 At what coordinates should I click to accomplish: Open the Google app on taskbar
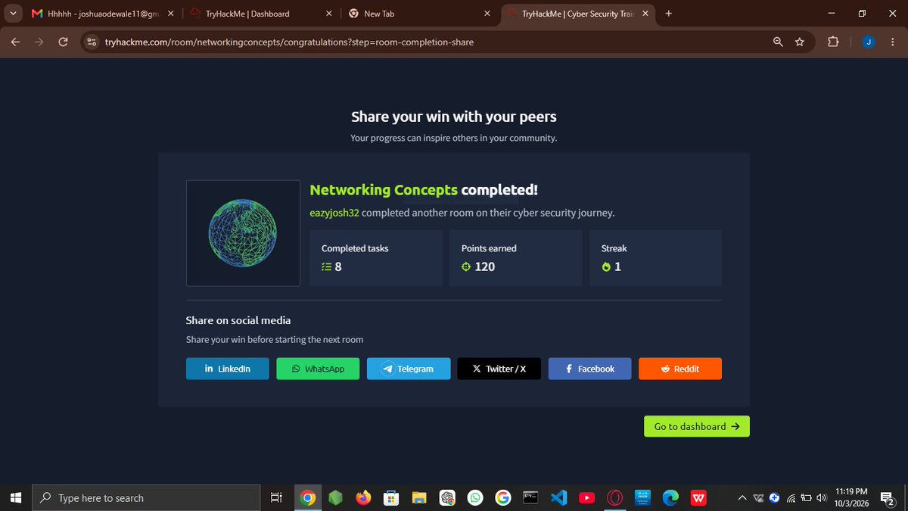tap(502, 497)
